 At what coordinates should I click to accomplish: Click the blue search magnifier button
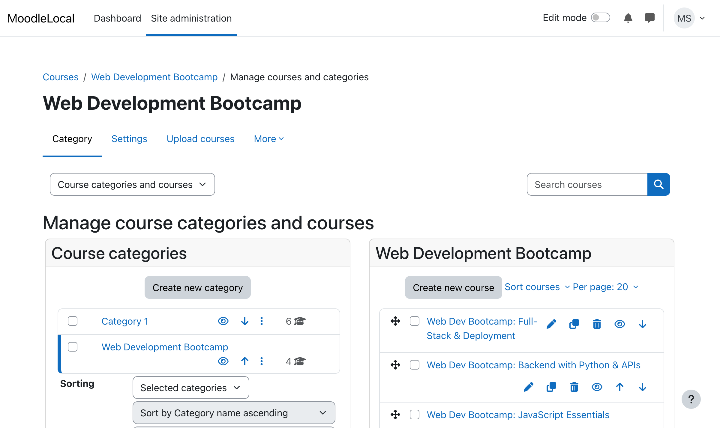point(658,184)
